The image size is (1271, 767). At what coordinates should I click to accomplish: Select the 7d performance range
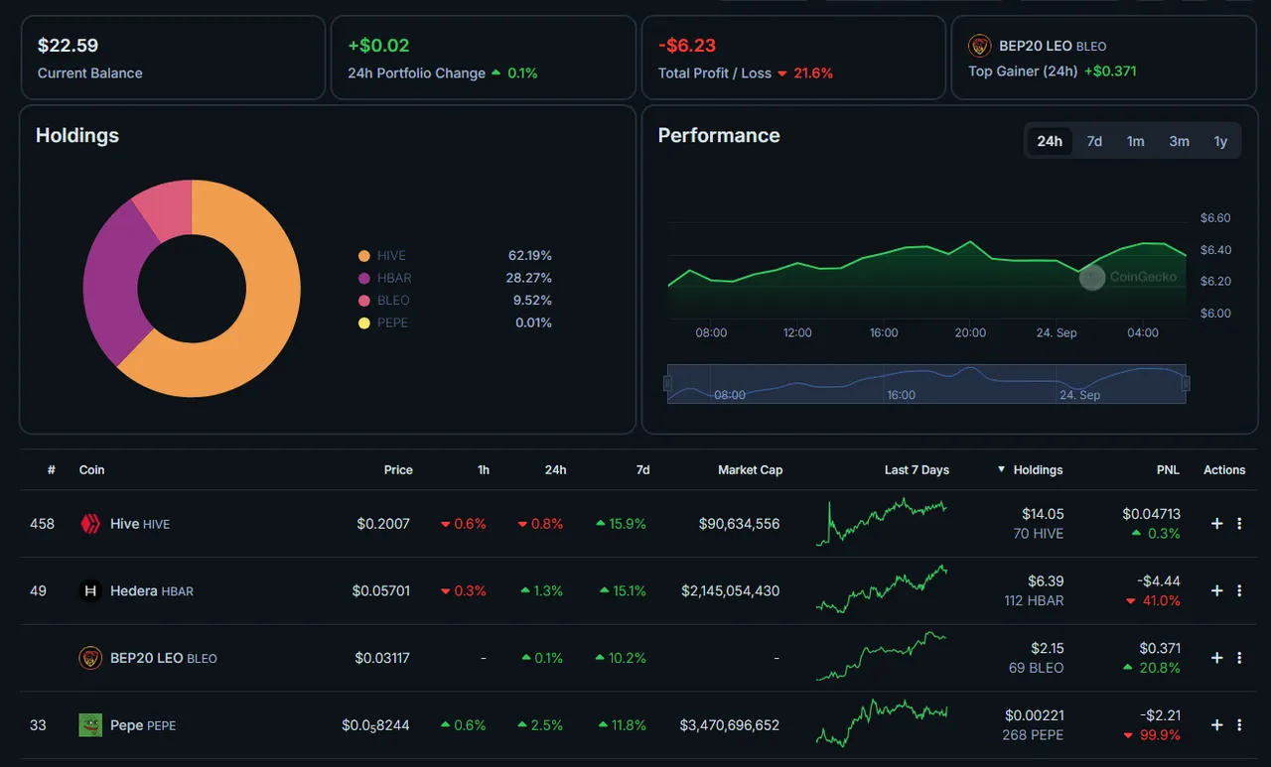click(1094, 141)
